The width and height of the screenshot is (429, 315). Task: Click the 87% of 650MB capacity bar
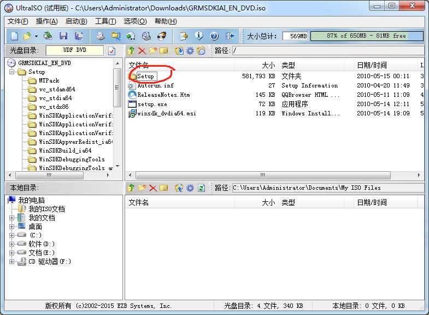click(367, 36)
